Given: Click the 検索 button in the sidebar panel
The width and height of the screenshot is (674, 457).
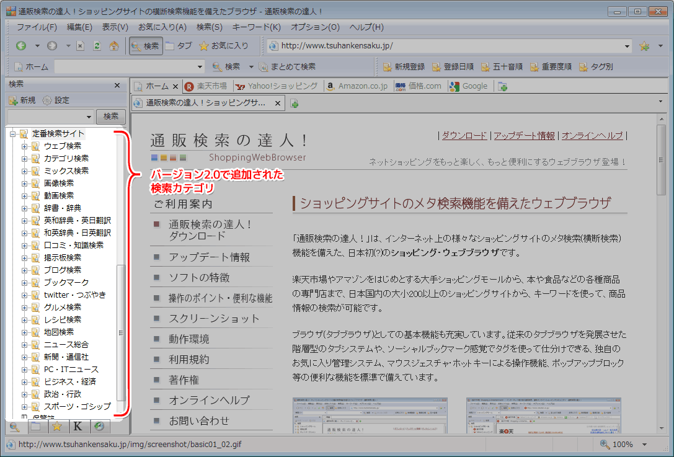Looking at the screenshot, I should (x=111, y=117).
